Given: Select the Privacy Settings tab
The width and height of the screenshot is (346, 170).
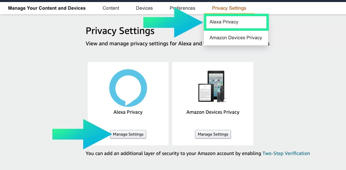Looking at the screenshot, I should pyautogui.click(x=229, y=8).
